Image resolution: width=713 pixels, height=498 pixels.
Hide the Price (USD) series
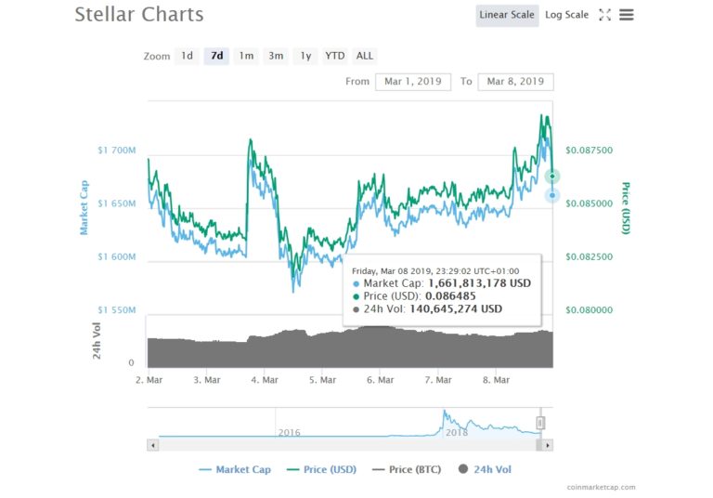coord(320,469)
